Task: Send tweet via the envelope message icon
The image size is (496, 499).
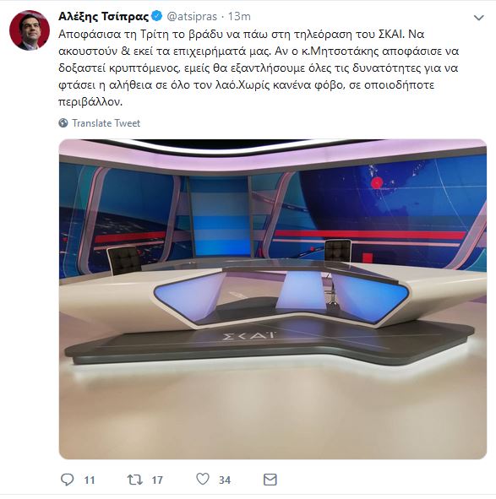Action: point(270,480)
